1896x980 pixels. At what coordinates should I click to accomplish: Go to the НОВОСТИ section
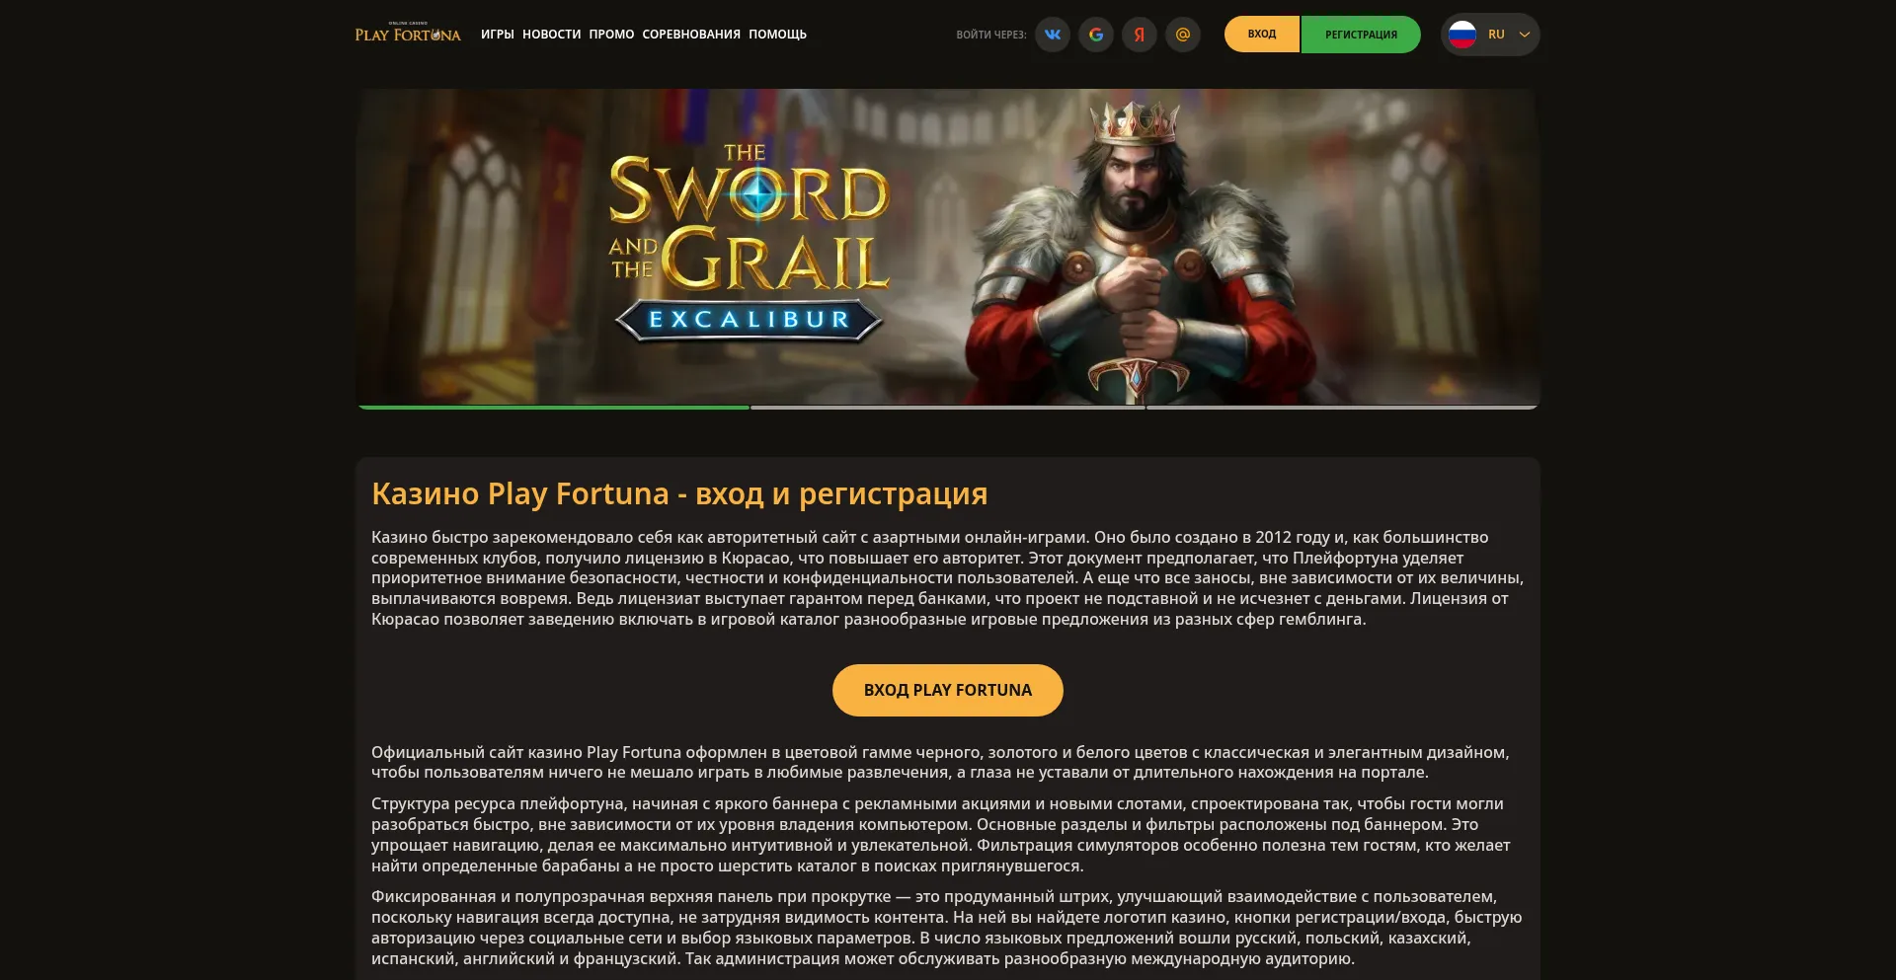click(552, 35)
